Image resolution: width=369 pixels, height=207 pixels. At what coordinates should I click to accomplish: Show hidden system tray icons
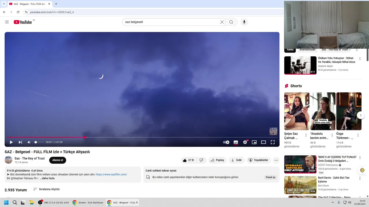pyautogui.click(x=333, y=202)
